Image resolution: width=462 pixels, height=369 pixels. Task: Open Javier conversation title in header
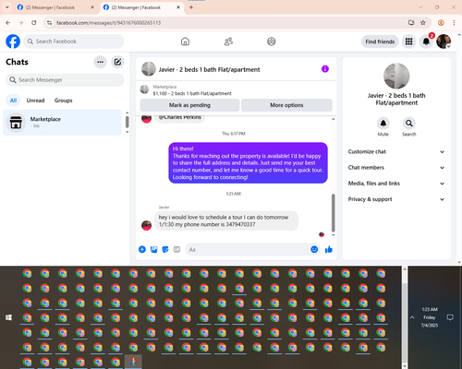pyautogui.click(x=209, y=69)
